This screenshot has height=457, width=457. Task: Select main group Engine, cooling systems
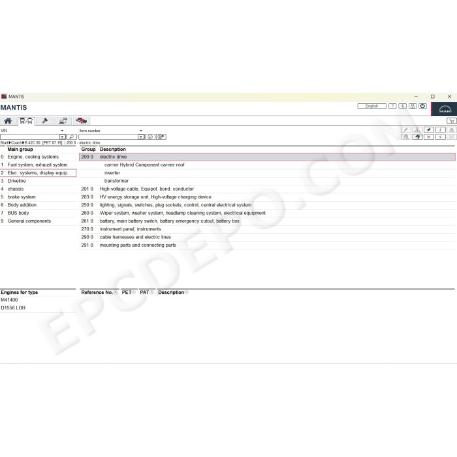[x=38, y=157]
